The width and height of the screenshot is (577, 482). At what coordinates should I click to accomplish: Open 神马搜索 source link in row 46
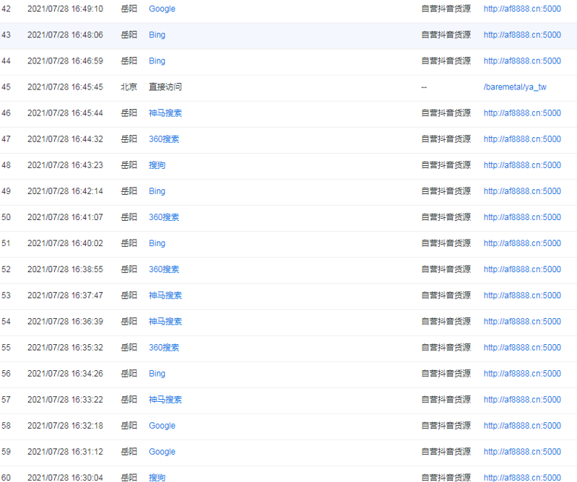(165, 113)
